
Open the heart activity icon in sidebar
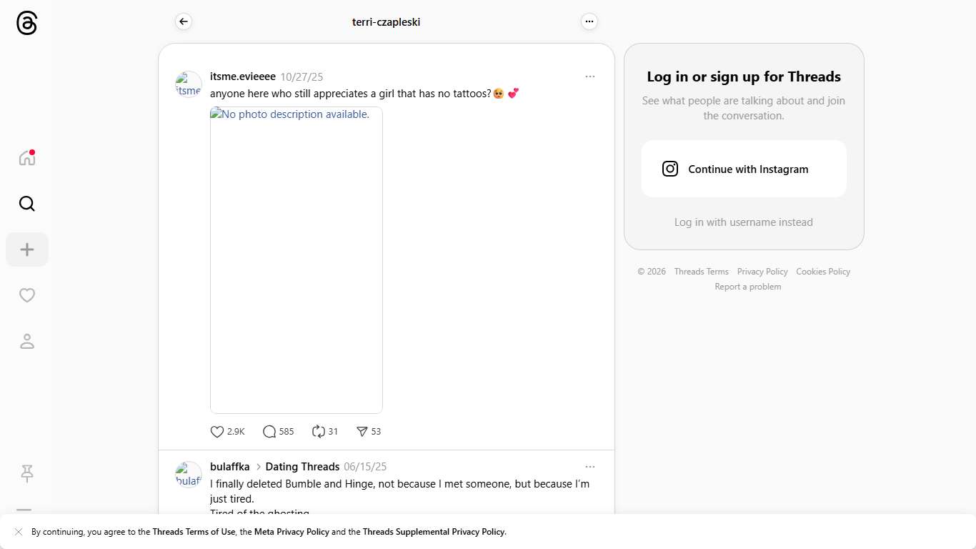(27, 295)
